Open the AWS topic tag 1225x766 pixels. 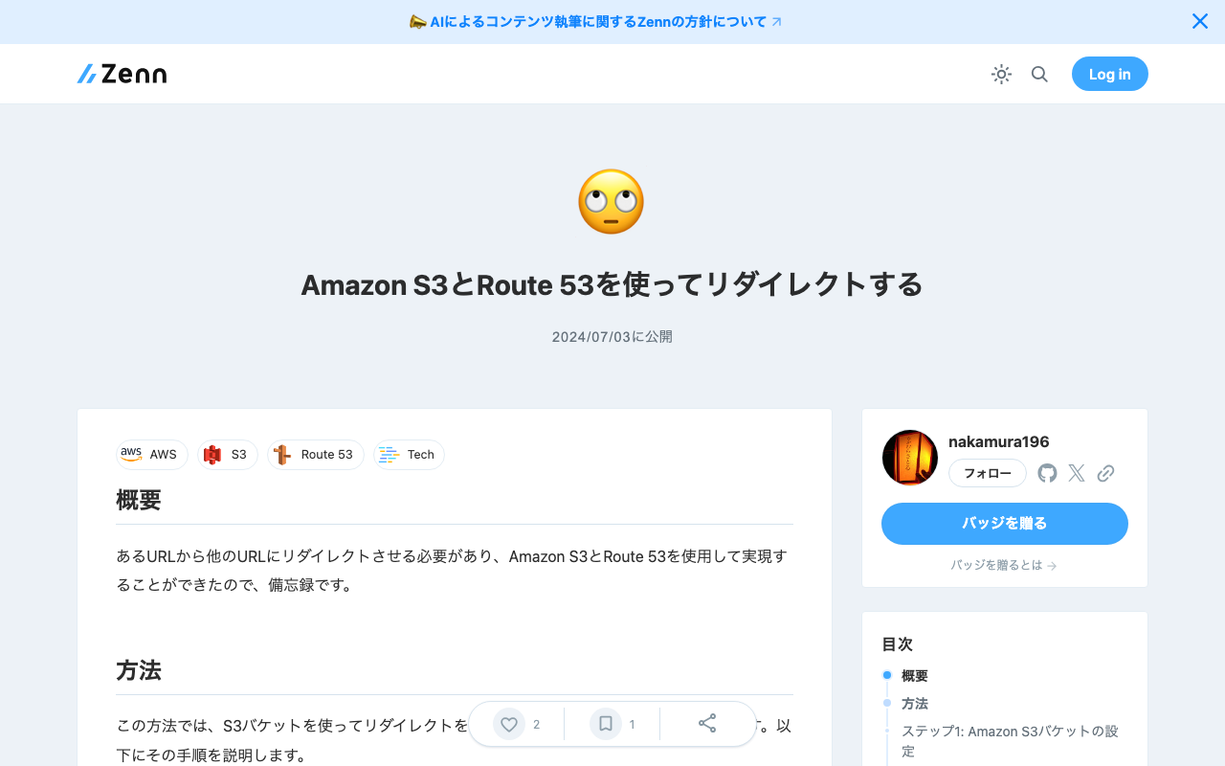pyautogui.click(x=151, y=454)
